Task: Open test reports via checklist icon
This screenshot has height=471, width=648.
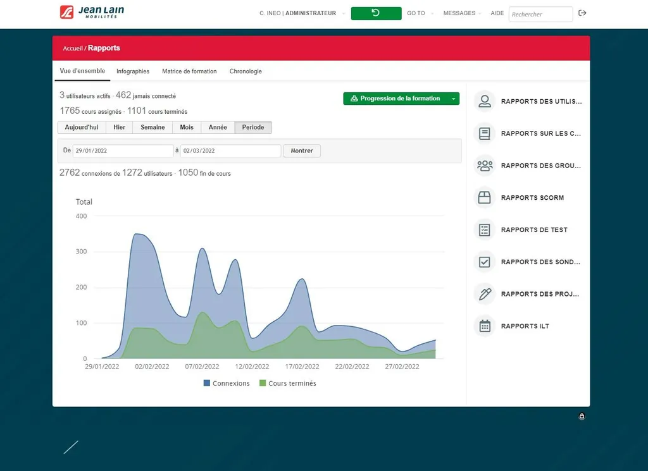Action: [484, 230]
